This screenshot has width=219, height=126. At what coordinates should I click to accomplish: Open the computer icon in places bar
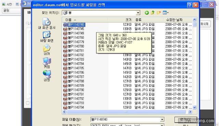click(47, 63)
